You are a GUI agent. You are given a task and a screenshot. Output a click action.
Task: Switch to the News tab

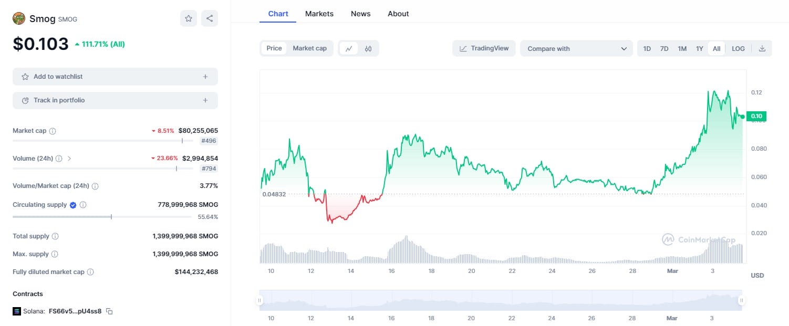pos(360,14)
